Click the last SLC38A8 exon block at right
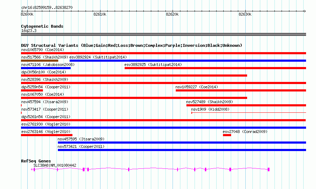This screenshot has width=316, height=189. coord(268,169)
